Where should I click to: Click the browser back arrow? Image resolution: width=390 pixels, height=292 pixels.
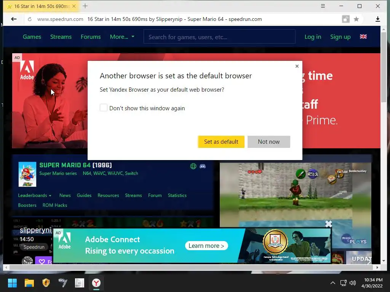pos(14,19)
